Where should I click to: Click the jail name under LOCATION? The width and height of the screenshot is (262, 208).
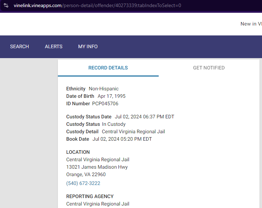[x=98, y=159]
